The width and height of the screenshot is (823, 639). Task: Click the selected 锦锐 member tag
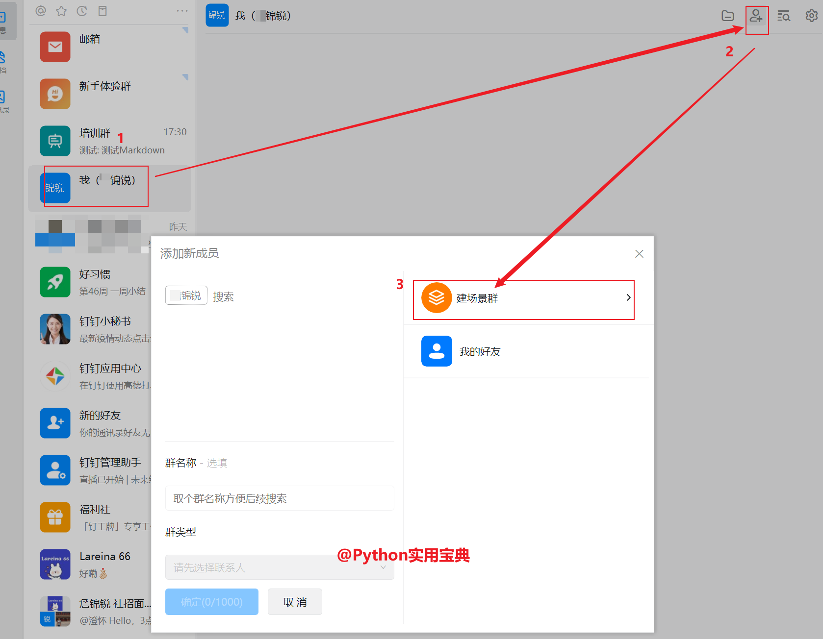(186, 295)
